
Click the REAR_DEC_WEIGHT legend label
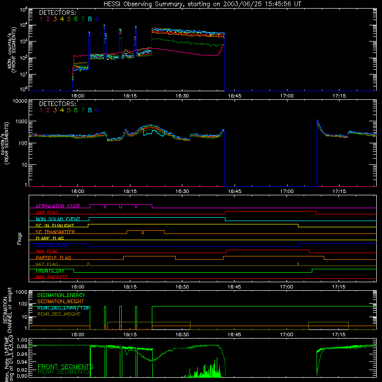(59, 314)
